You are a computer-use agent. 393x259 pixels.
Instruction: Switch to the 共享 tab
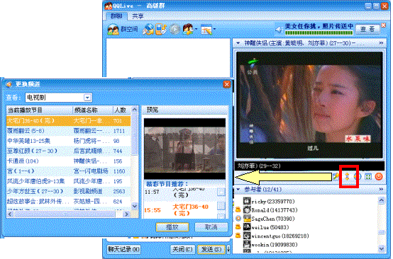[138, 16]
